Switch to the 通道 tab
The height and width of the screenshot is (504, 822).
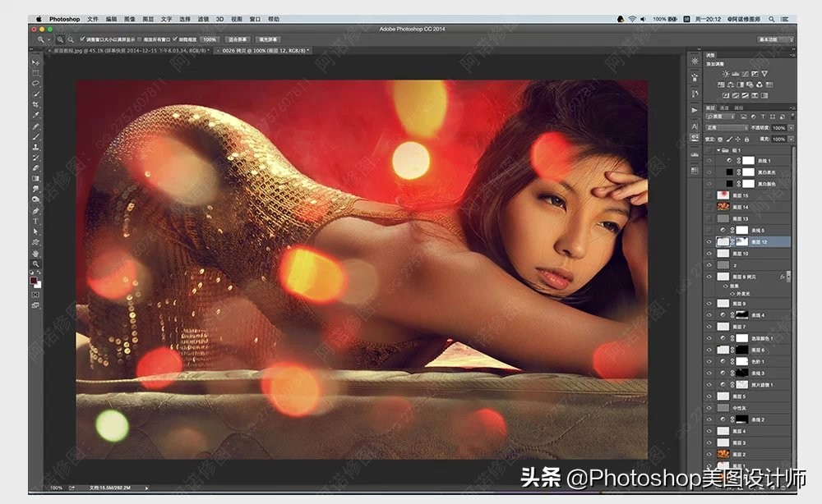(724, 108)
